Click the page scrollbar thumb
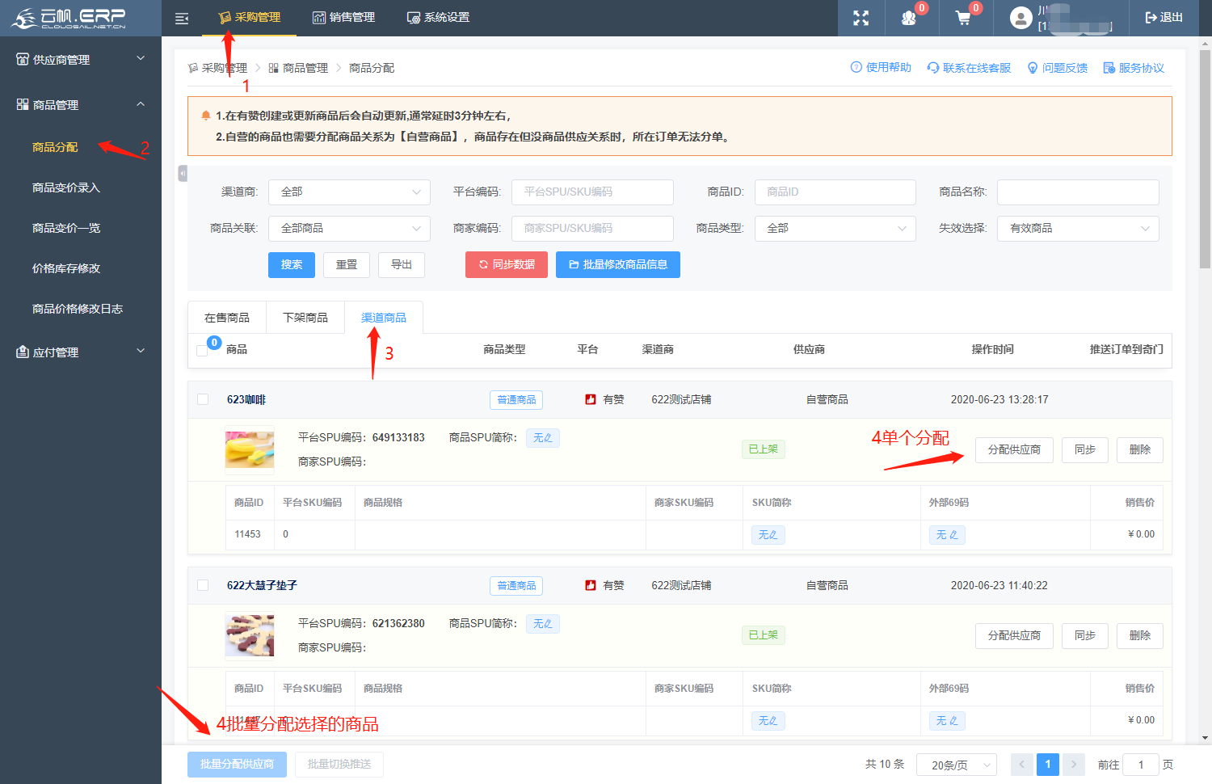The width and height of the screenshot is (1212, 784). point(1206,160)
